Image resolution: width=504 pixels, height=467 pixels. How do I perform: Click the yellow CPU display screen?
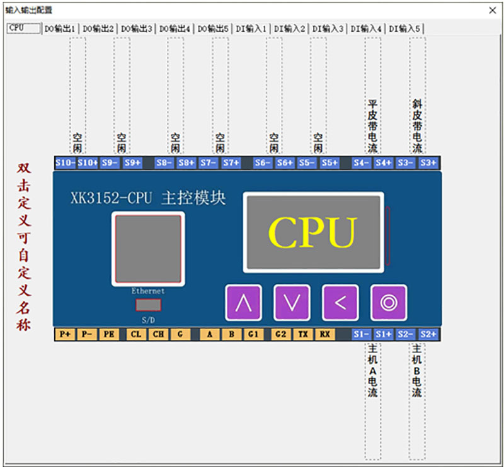pos(313,232)
